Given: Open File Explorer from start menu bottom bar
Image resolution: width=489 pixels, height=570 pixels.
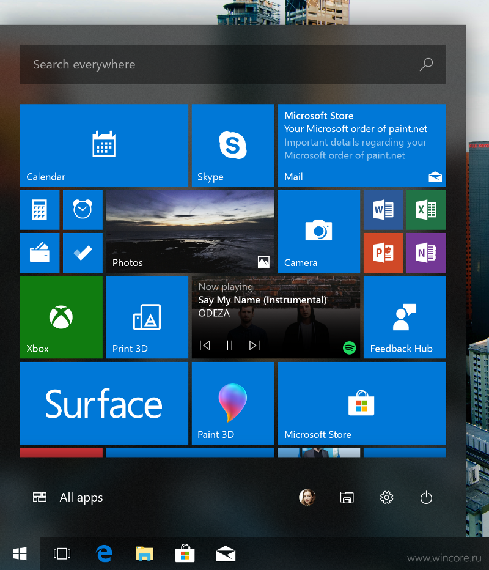Looking at the screenshot, I should click(347, 497).
